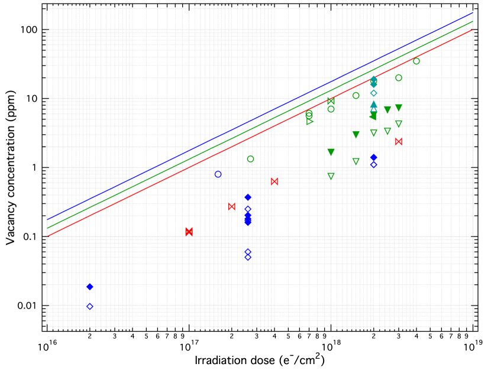Click the red bowtie marker at dose 2×10^17
Image resolution: width=491 pixels, height=370 pixels.
[232, 207]
